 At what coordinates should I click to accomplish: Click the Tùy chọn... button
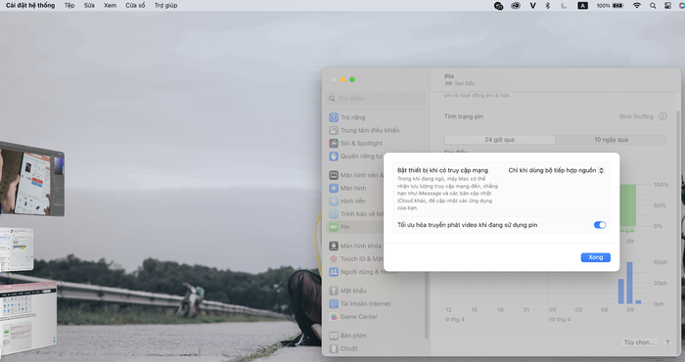pyautogui.click(x=639, y=342)
